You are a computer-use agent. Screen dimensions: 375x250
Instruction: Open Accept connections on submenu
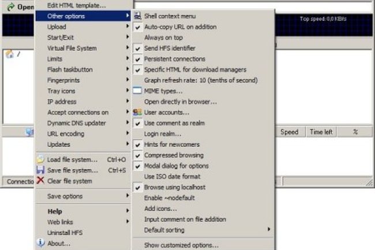click(x=83, y=112)
